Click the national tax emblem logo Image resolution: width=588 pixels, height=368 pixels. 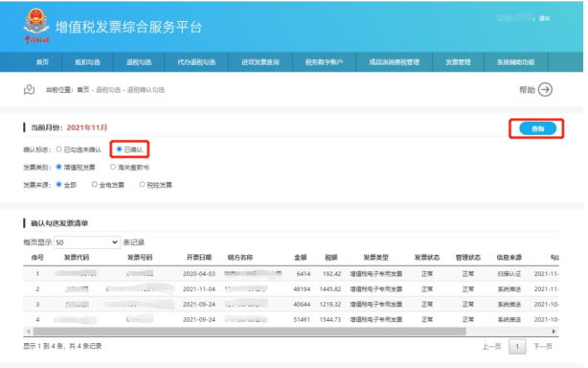pos(36,26)
